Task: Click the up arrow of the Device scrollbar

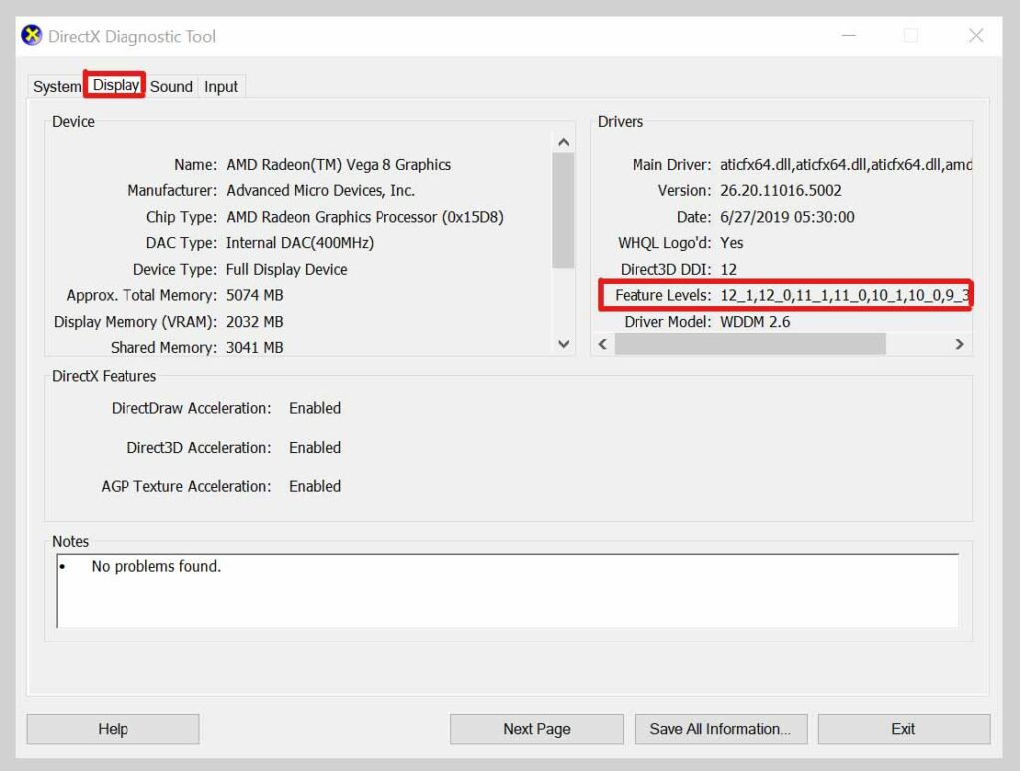Action: [x=564, y=141]
